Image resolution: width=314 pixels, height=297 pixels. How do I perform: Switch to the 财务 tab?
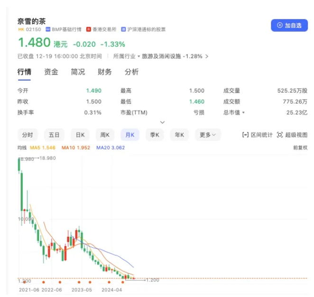click(104, 72)
